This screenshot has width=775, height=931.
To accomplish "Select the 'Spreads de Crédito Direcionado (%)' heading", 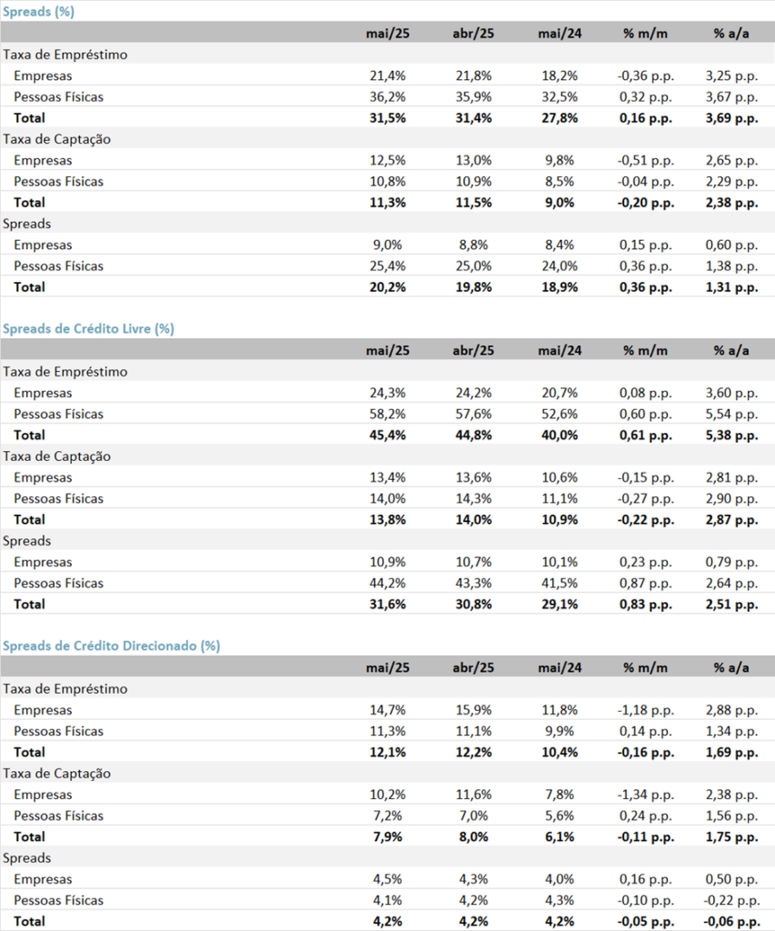I will [111, 646].
